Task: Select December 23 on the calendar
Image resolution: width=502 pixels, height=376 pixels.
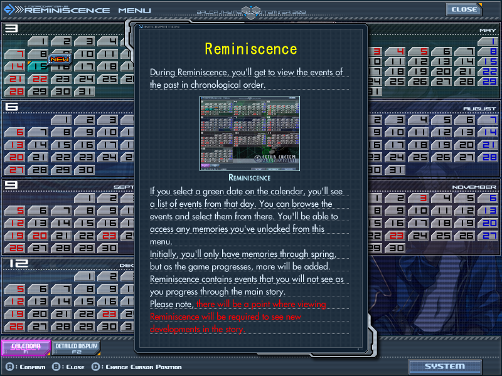Action: [108, 314]
